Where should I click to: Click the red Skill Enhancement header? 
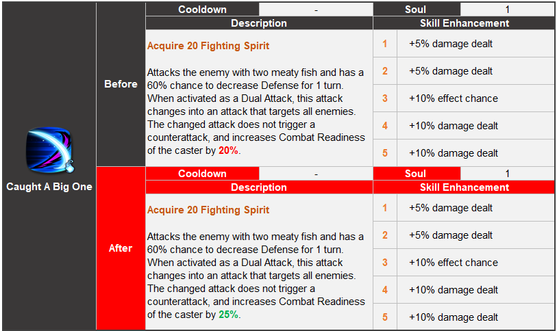tap(464, 187)
